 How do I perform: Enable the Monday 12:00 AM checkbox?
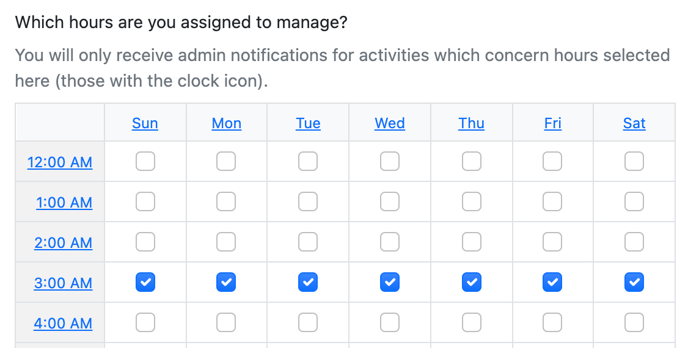tap(226, 162)
